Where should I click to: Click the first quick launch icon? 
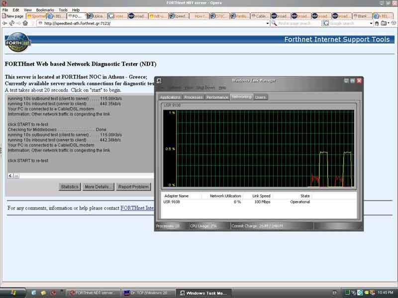33,293
